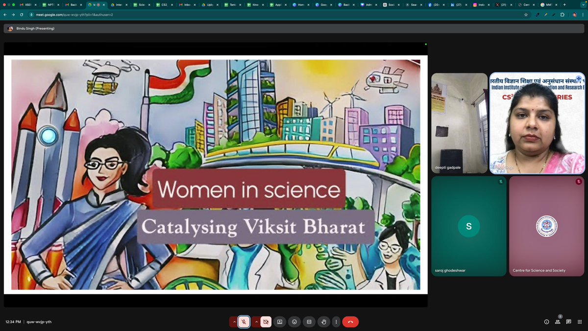Leave the call with the red hang-up button

351,322
